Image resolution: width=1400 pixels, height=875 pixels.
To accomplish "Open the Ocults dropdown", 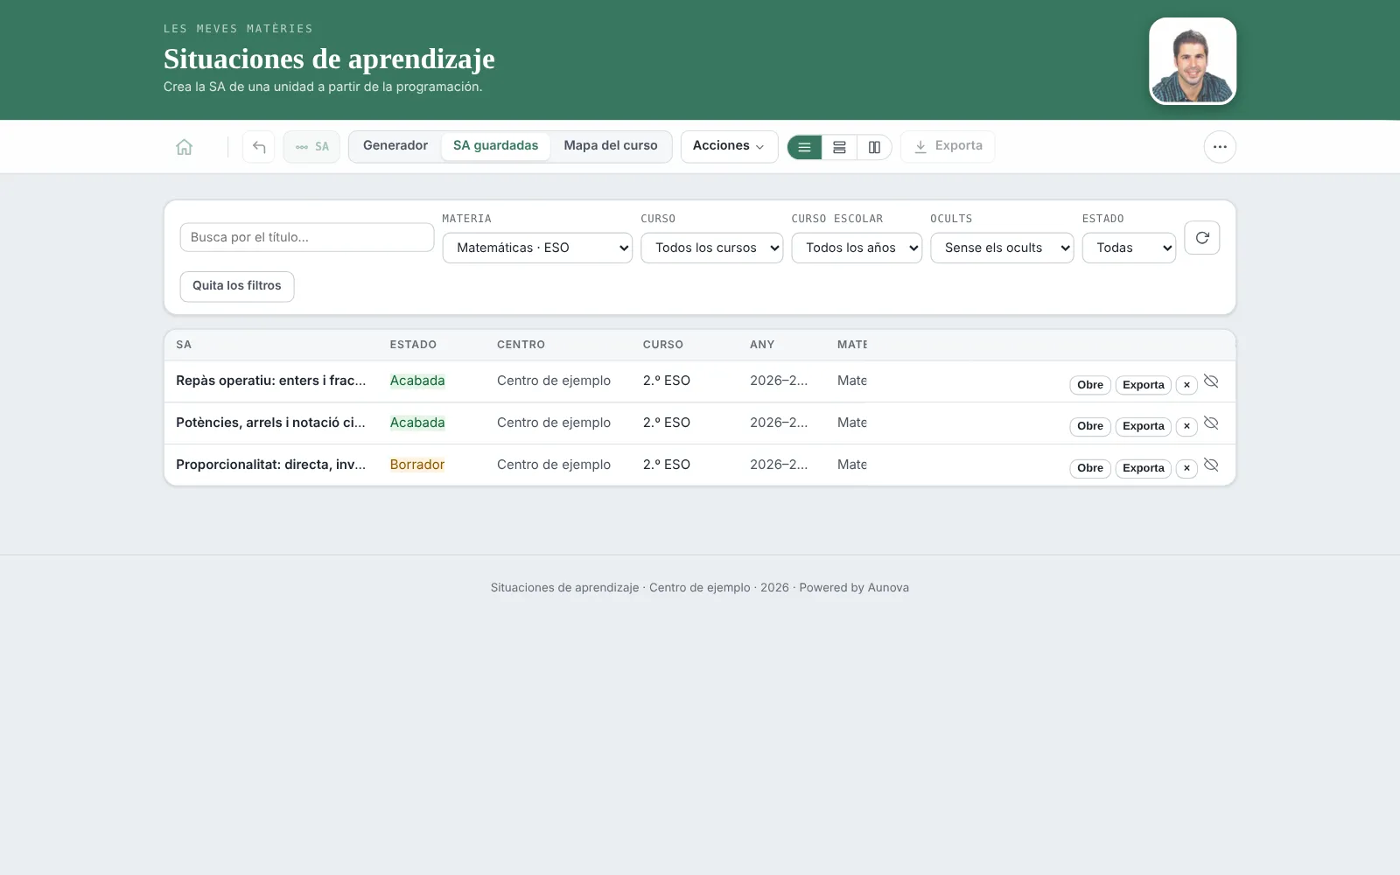I will tap(1002, 248).
